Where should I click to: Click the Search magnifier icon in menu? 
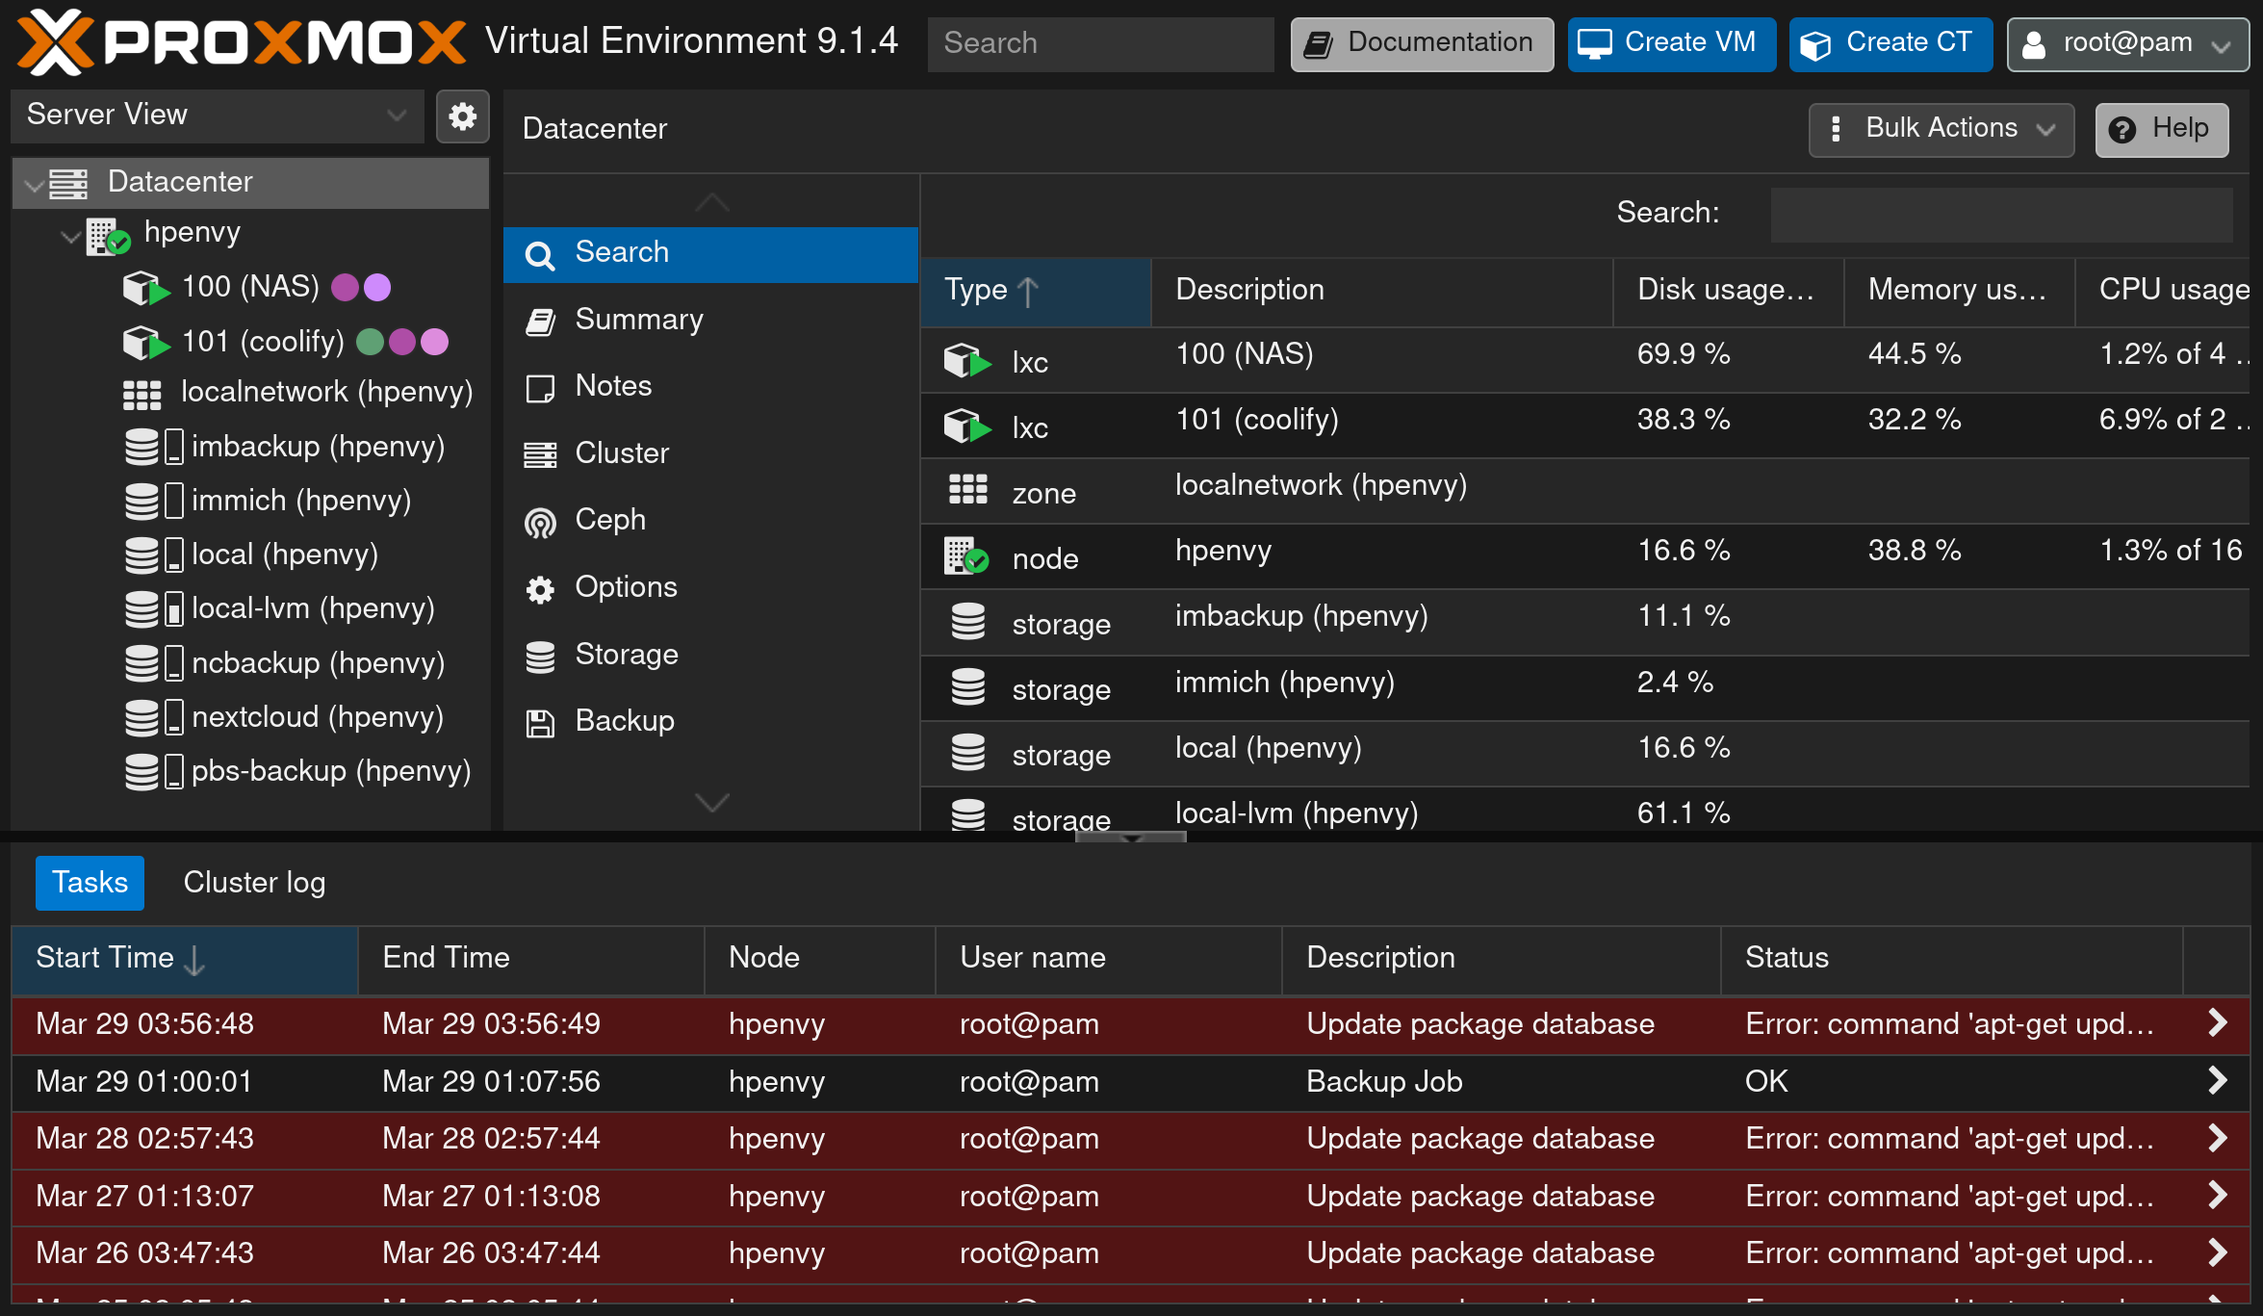coord(540,255)
